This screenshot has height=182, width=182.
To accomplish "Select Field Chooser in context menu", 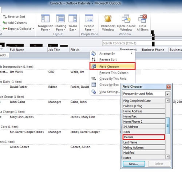I will tap(112, 66).
